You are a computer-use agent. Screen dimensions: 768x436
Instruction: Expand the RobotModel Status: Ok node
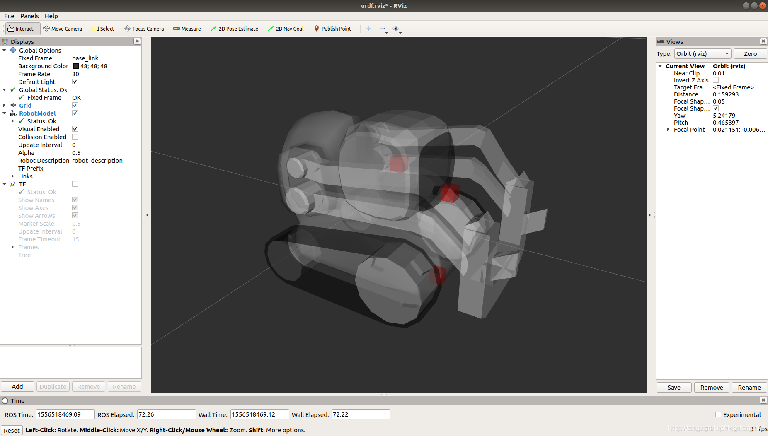(x=12, y=121)
